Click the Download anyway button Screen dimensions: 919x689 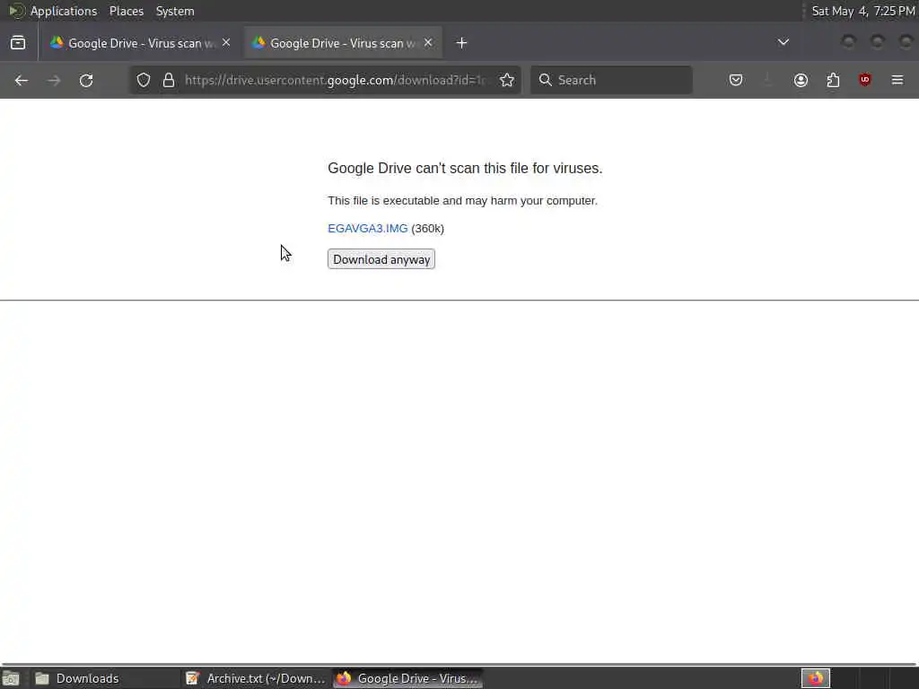coord(381,259)
